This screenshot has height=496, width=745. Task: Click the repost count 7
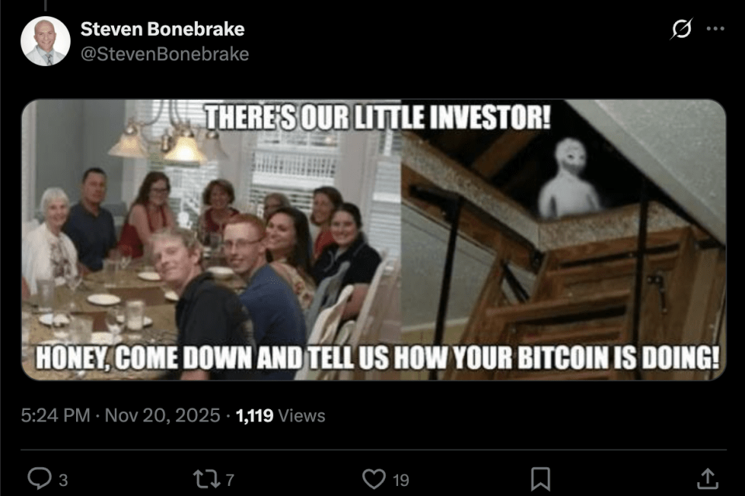click(x=230, y=480)
